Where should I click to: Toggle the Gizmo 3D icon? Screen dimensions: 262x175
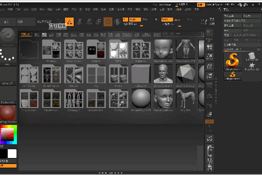(x=108, y=22)
